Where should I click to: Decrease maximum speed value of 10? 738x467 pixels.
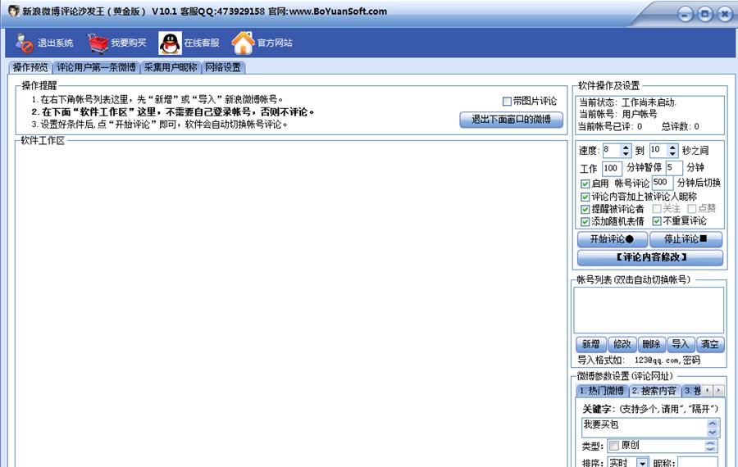pos(672,154)
